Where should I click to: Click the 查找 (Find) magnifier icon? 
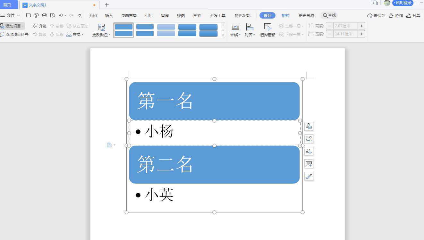pyautogui.click(x=325, y=15)
